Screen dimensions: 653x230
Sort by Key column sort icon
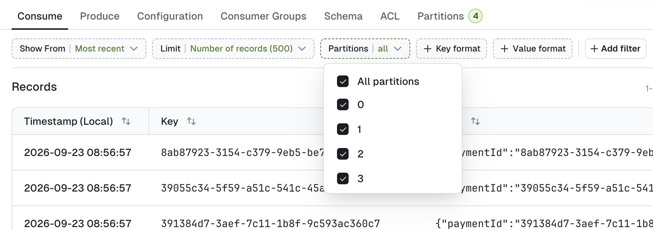pos(191,121)
